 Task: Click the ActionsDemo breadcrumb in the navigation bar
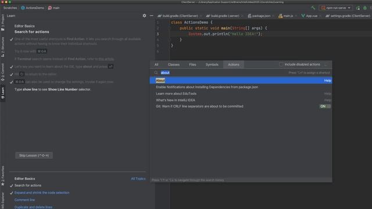[33, 8]
